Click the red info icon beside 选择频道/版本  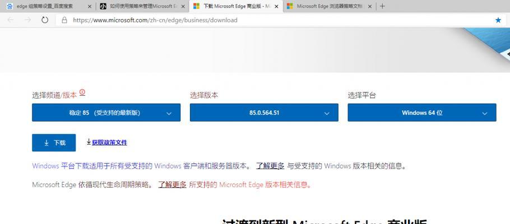pyautogui.click(x=82, y=92)
